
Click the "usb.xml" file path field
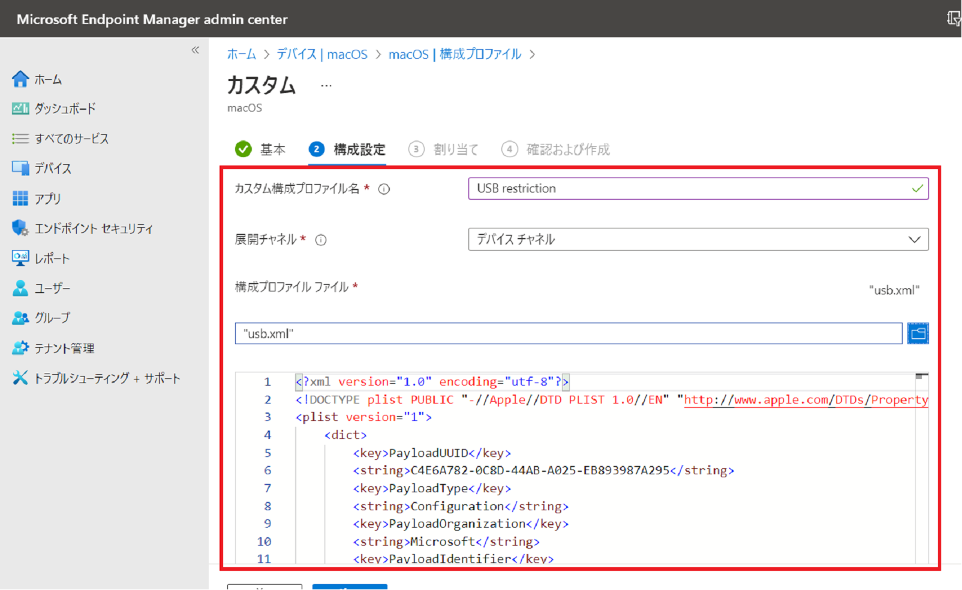(x=569, y=333)
